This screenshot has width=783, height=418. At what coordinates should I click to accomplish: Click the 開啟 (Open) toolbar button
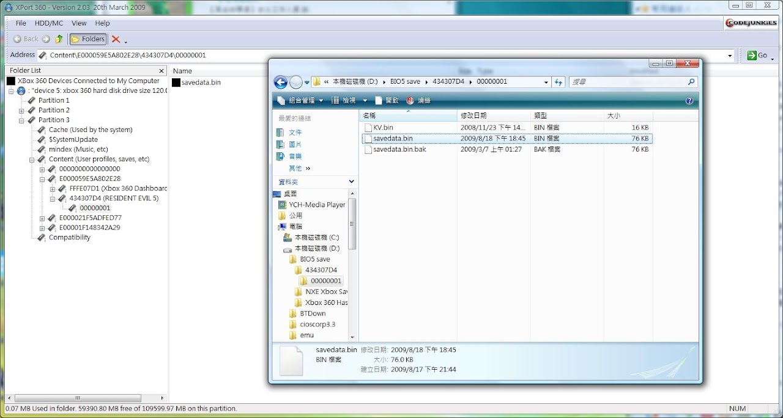pos(387,100)
